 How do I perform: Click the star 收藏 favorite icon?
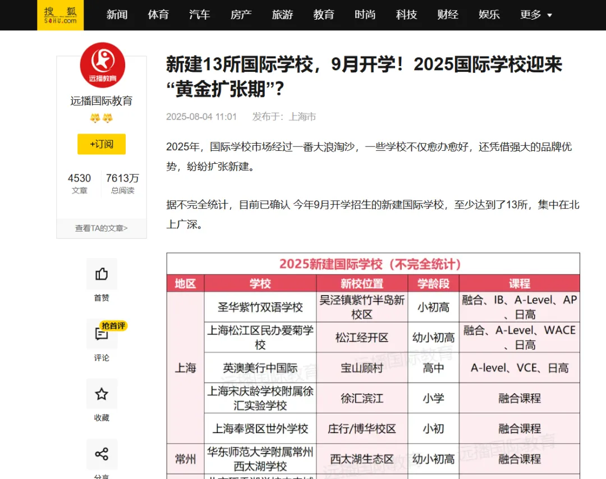click(102, 394)
